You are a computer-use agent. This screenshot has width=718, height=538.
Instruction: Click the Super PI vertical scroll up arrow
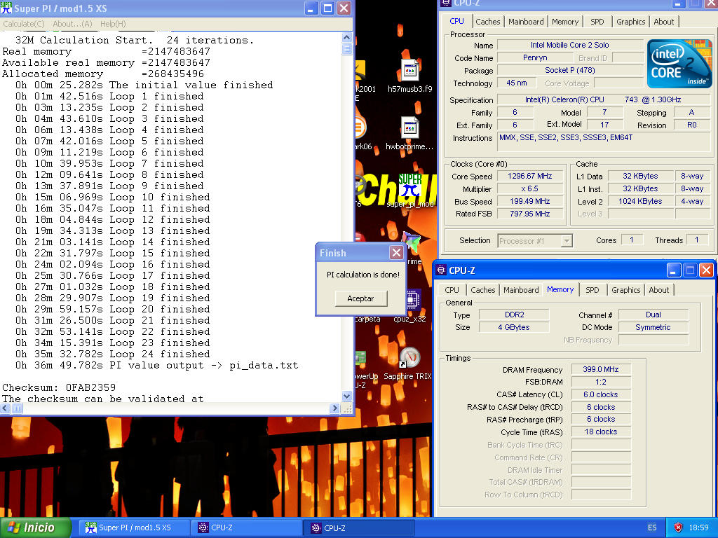tap(346, 38)
